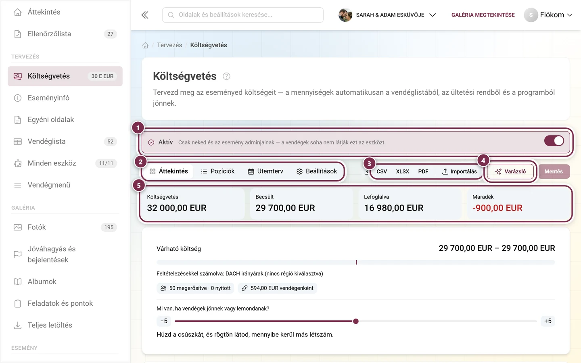Click the Vendégmenü hamburger icon

pos(18,185)
